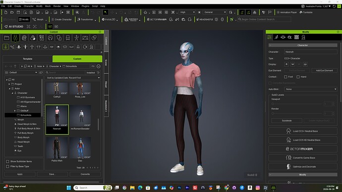Open the Windows Start button
This screenshot has height=192, width=342.
(x=69, y=188)
